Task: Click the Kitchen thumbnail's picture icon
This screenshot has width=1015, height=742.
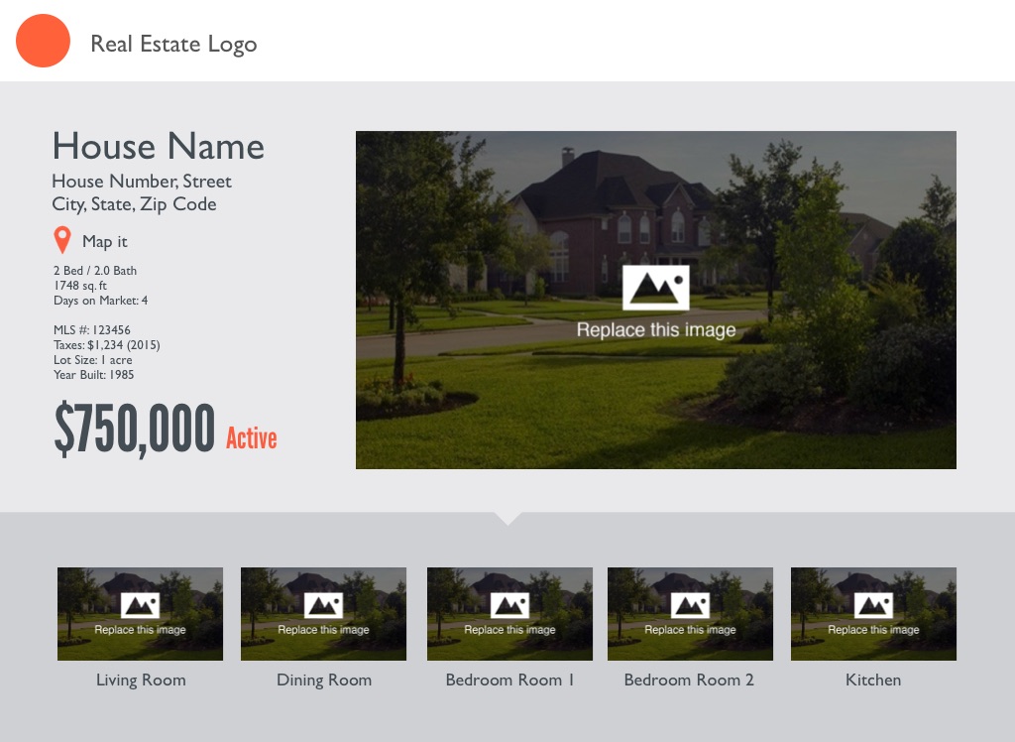Action: (x=873, y=605)
